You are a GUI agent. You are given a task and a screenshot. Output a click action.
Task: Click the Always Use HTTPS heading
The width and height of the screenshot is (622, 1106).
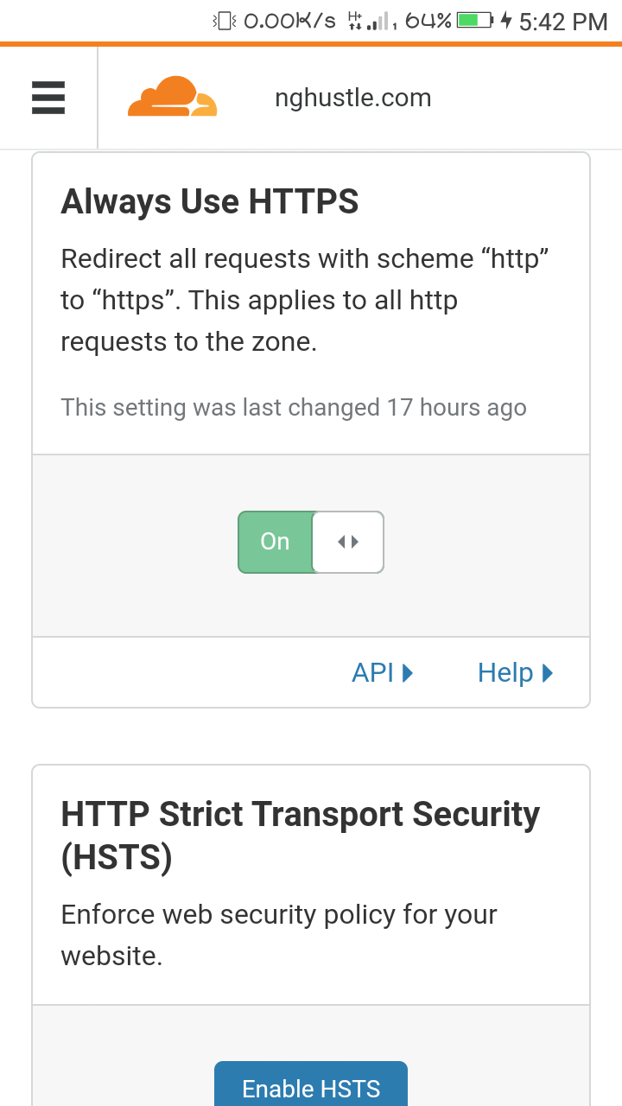pos(210,202)
